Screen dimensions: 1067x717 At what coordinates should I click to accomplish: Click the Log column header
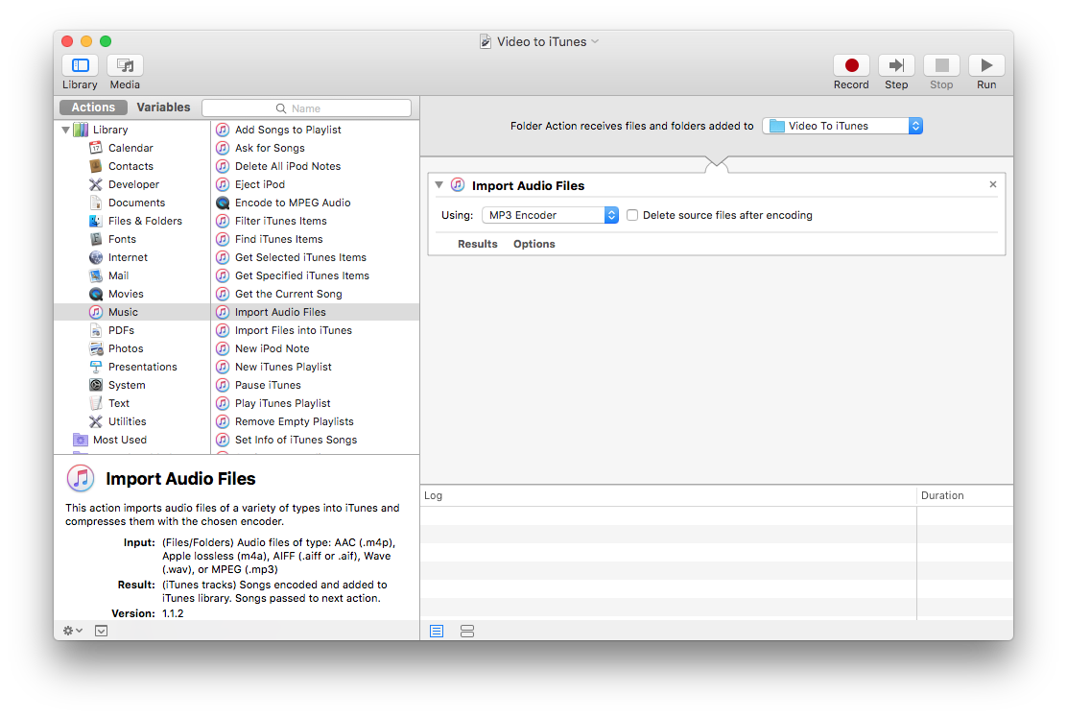pos(668,495)
